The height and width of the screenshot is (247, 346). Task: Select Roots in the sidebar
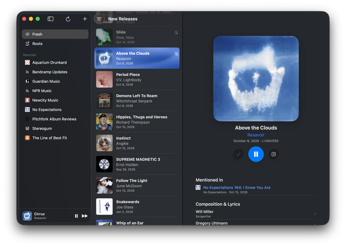tap(55, 44)
